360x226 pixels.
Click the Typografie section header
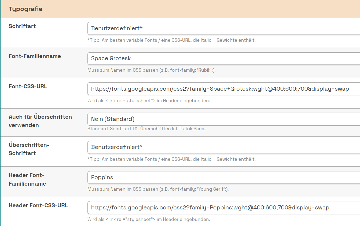(x=25, y=9)
